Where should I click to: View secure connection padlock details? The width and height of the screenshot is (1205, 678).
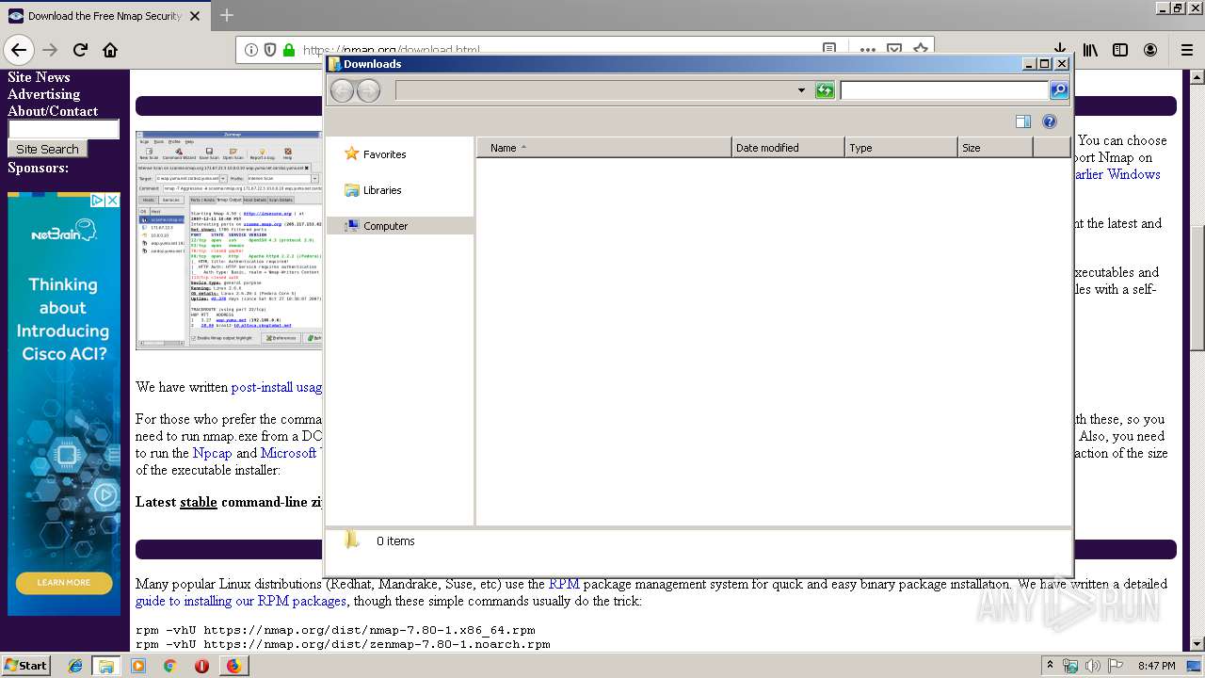coord(289,50)
